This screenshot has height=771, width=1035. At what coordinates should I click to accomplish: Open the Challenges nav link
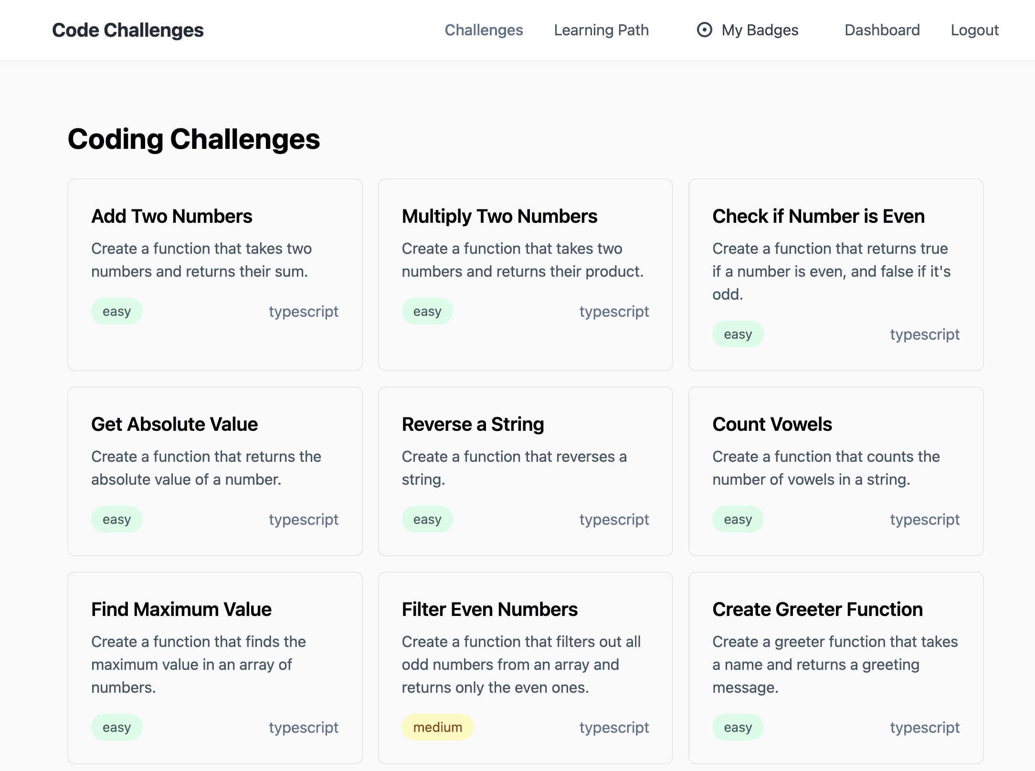[x=484, y=30]
